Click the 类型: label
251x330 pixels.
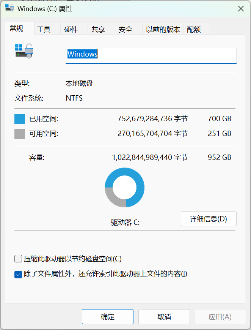click(x=22, y=84)
